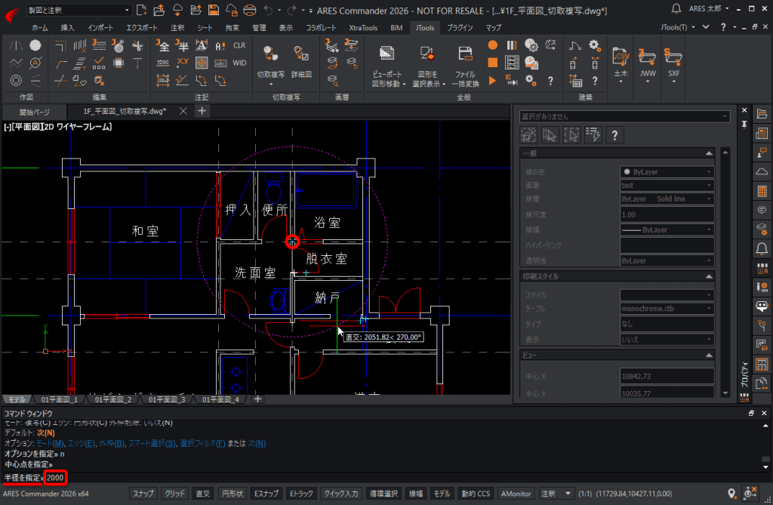Click the orange play triangle icon

[492, 80]
